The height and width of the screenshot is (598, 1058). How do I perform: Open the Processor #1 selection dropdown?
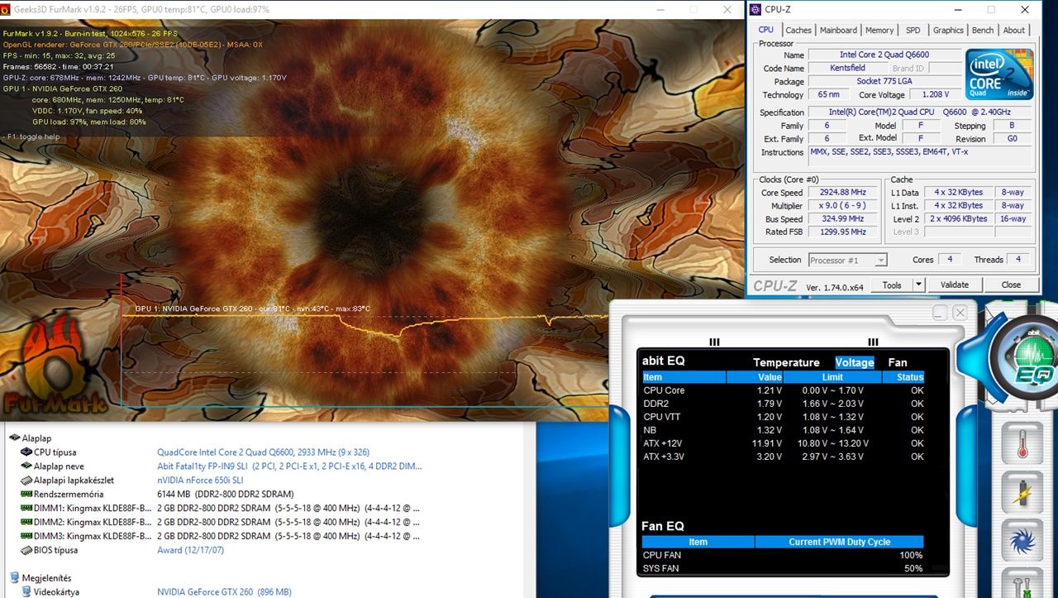[848, 260]
